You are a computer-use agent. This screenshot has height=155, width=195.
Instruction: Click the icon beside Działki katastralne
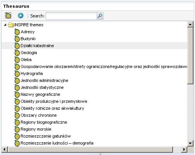[17, 46]
